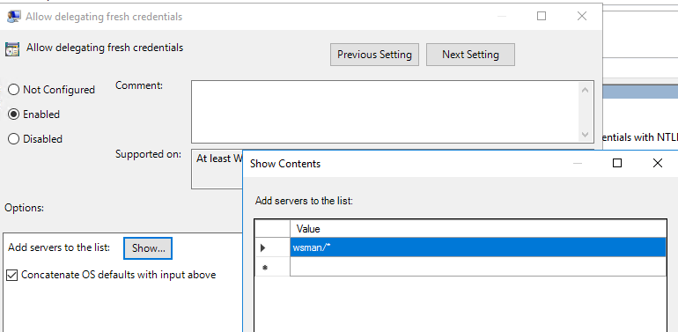
Task: Select the Disabled radio button
Action: (14, 139)
